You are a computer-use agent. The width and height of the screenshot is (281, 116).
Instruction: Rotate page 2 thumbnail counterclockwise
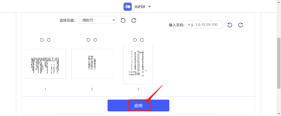click(x=88, y=40)
